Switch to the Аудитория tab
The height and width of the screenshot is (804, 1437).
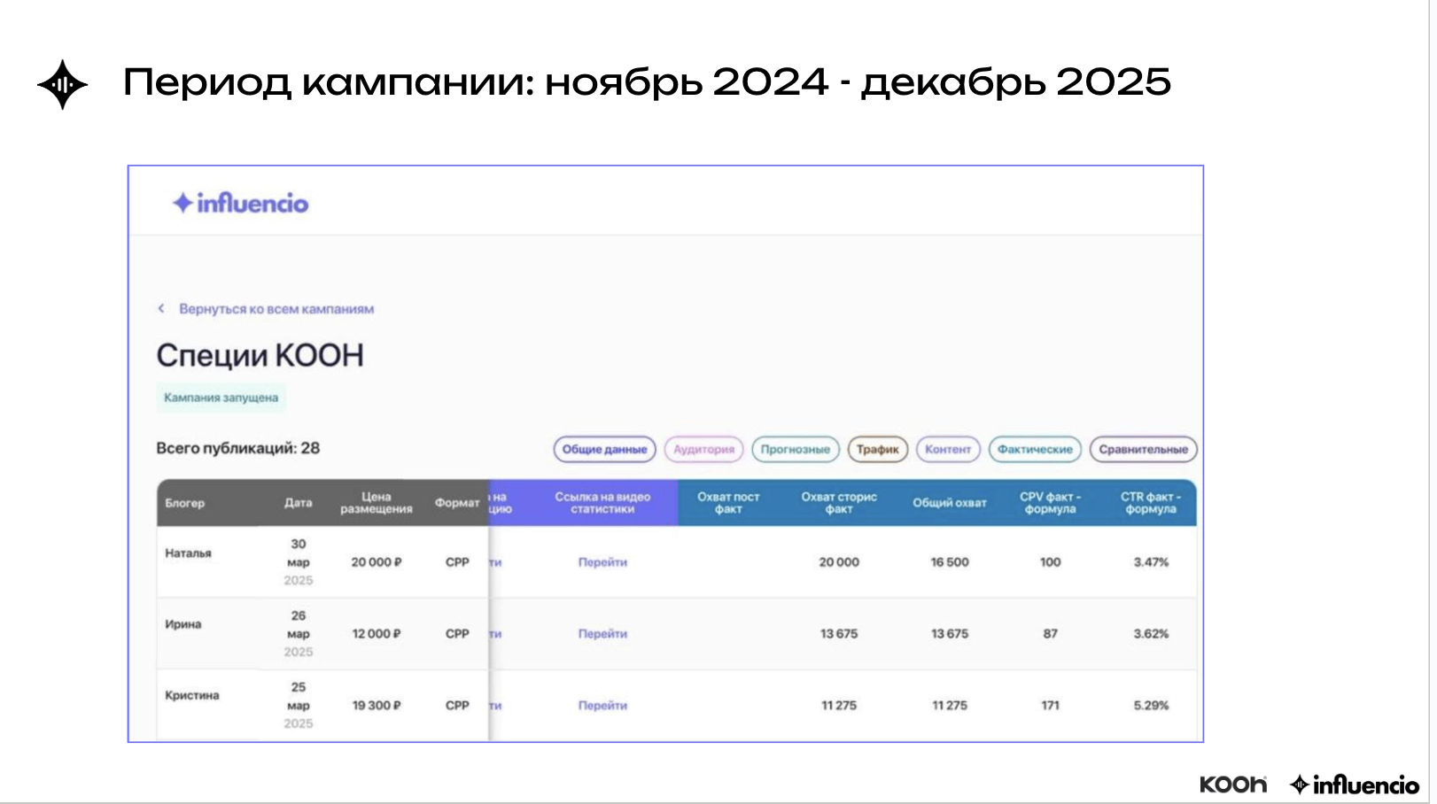703,449
